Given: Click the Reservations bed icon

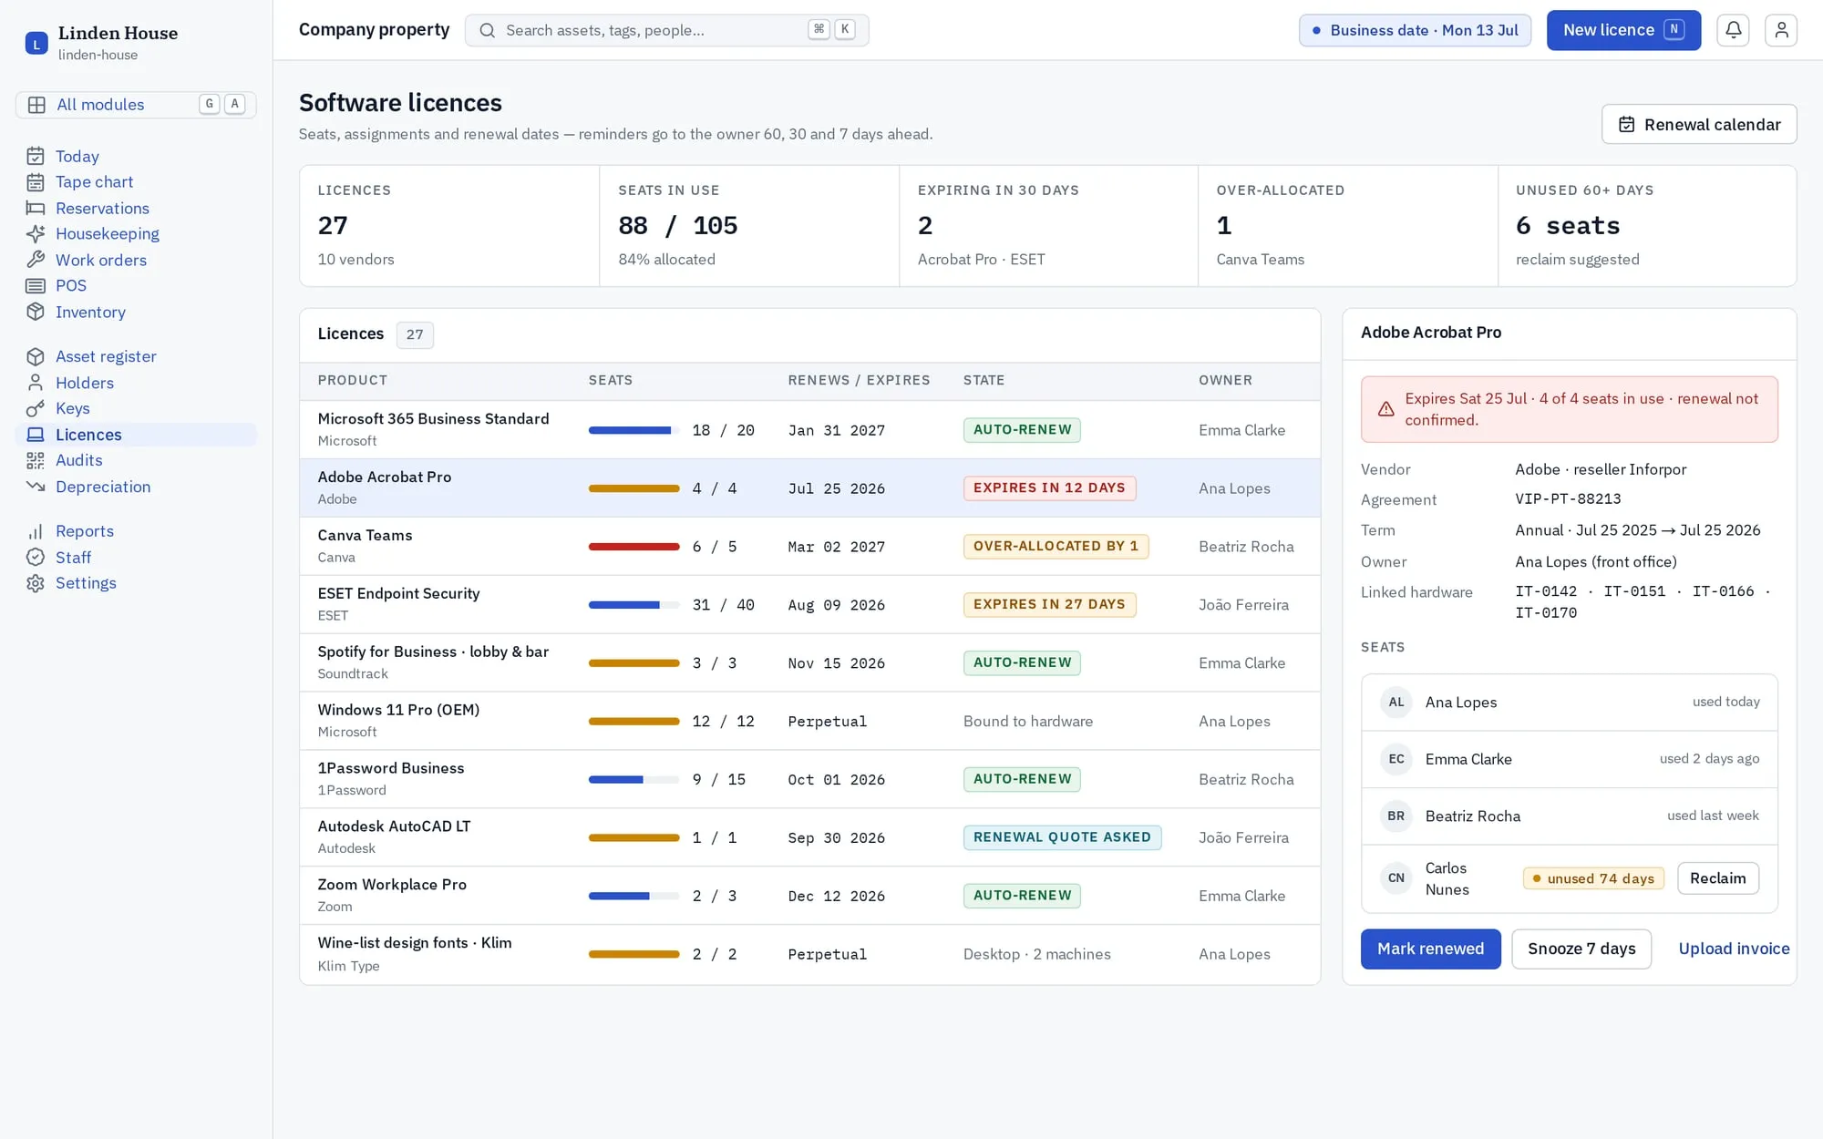Looking at the screenshot, I should coord(36,208).
